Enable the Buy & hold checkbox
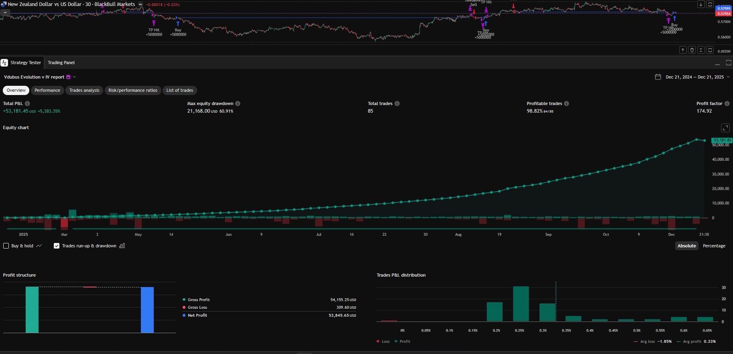The width and height of the screenshot is (733, 354). pos(6,246)
